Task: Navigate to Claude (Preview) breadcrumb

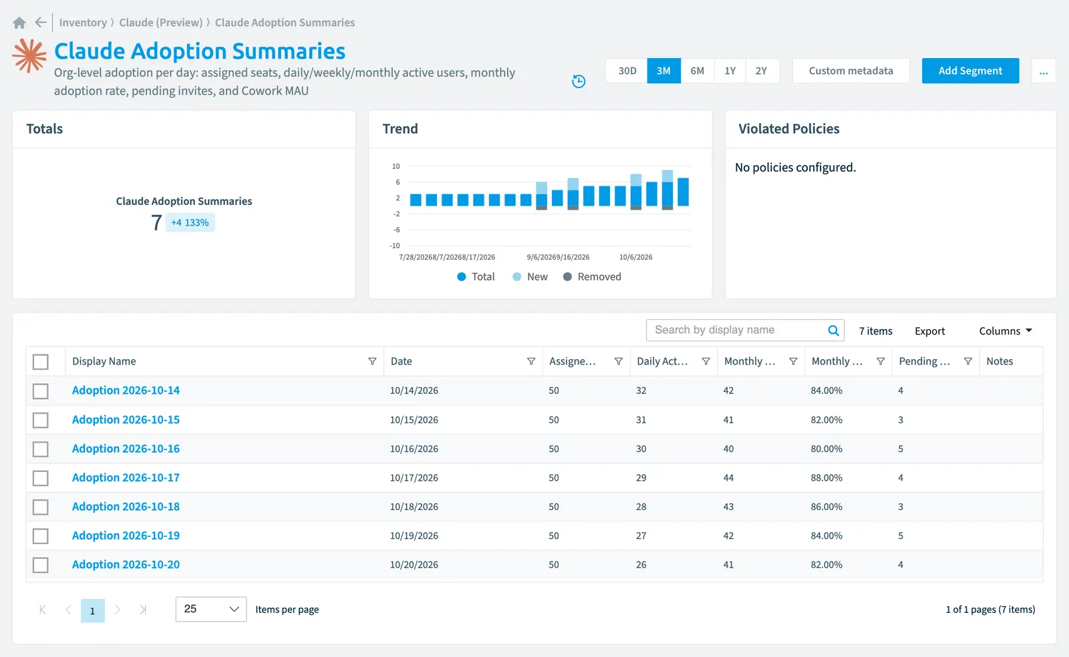Action: coord(161,23)
